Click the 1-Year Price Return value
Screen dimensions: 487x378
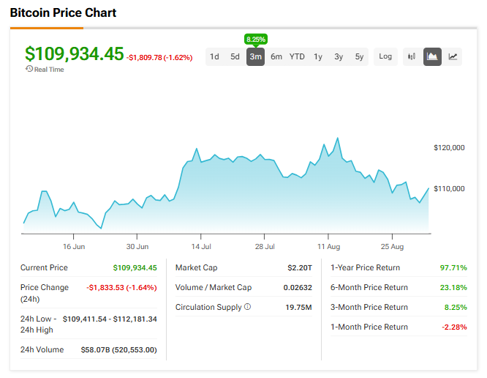coord(453,267)
